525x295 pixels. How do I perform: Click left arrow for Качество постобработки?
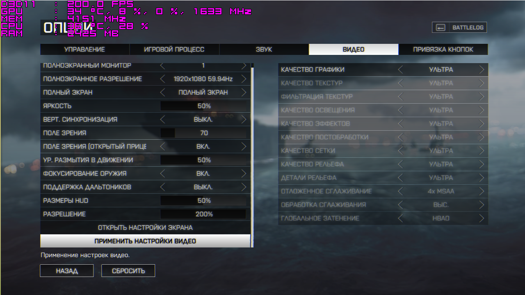click(x=400, y=137)
